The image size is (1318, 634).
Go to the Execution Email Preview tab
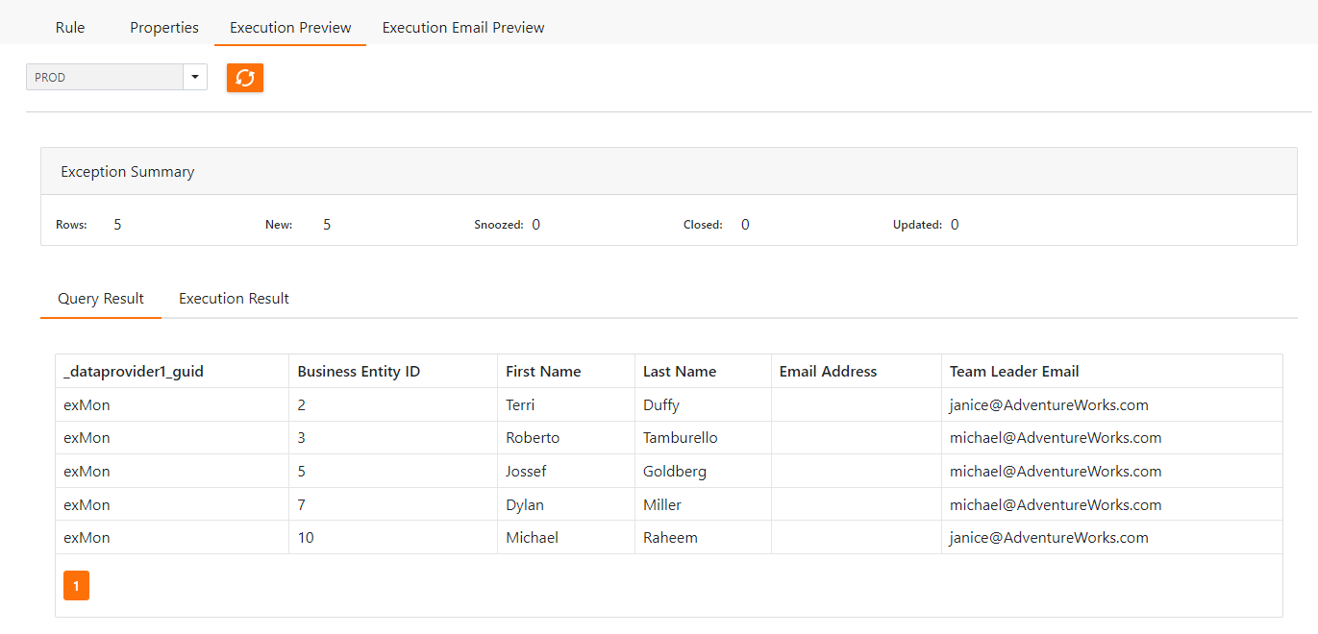(x=463, y=27)
